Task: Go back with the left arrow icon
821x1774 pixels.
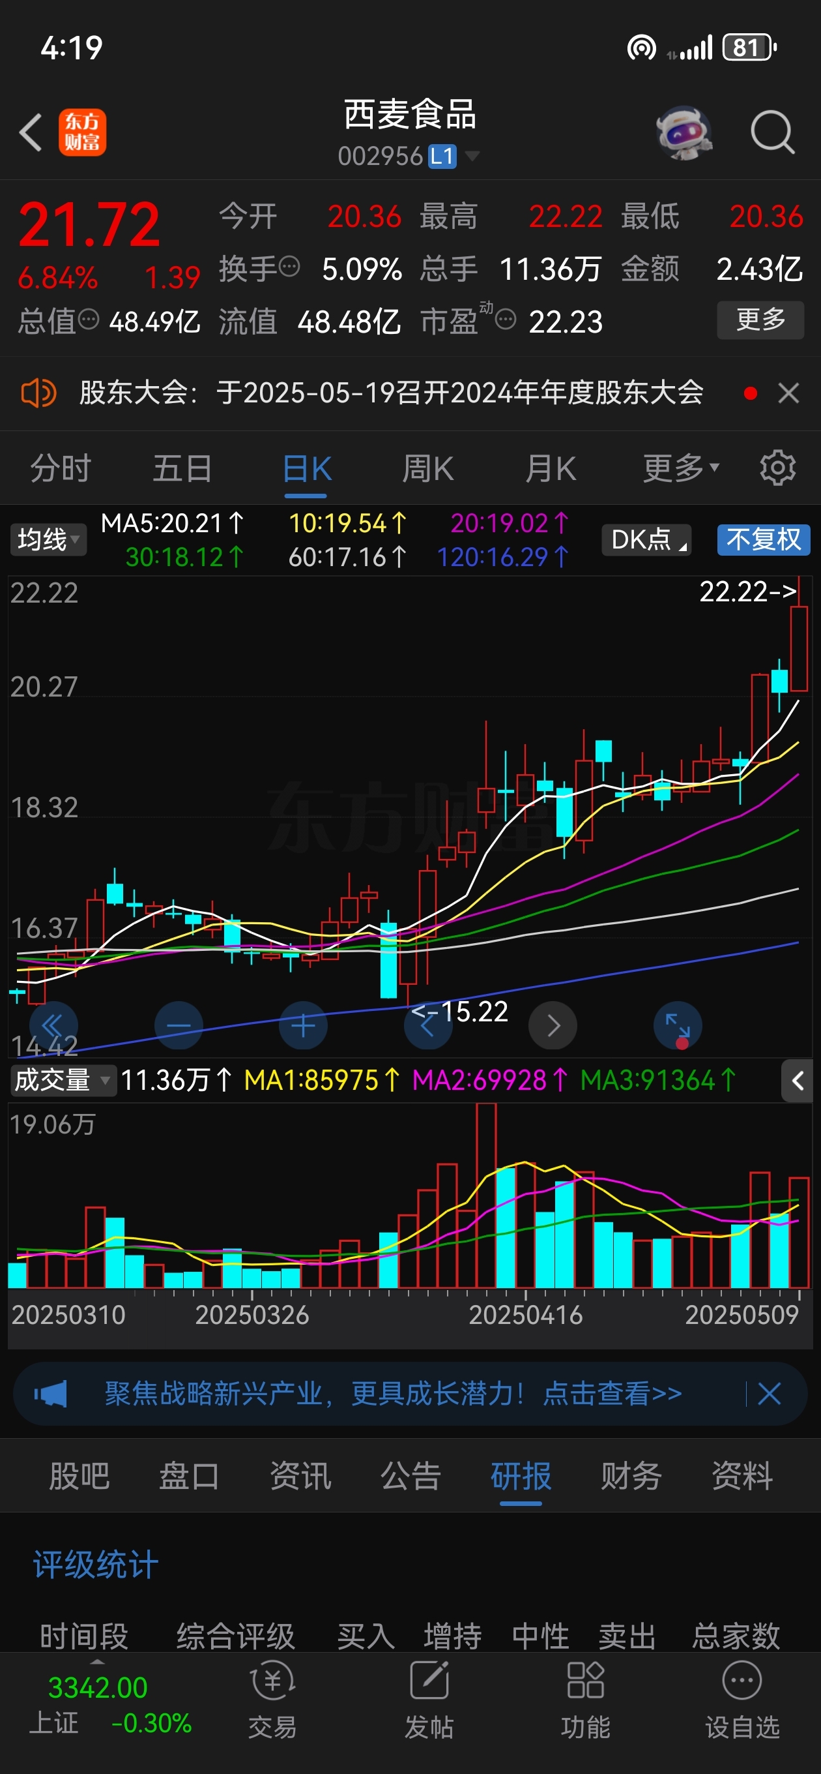Action: (x=30, y=132)
